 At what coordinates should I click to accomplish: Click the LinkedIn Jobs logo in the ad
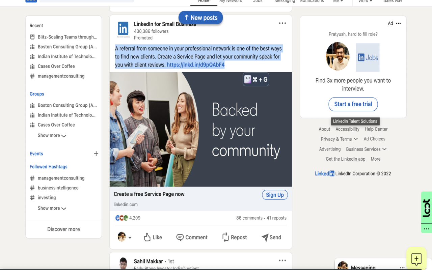(368, 57)
